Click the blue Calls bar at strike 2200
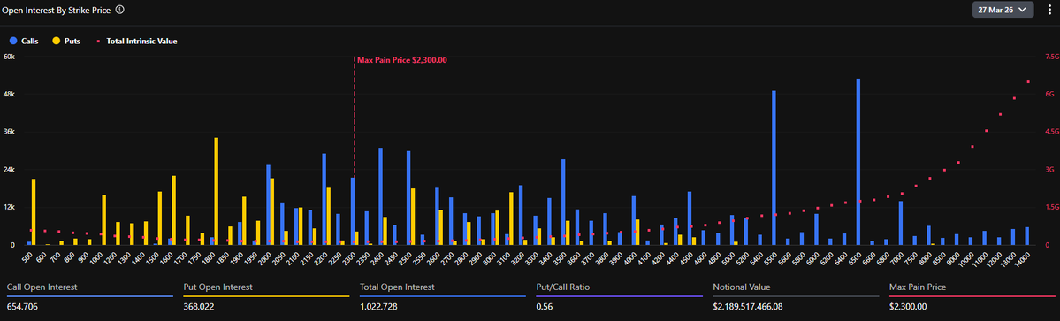The image size is (1060, 321). tap(324, 199)
